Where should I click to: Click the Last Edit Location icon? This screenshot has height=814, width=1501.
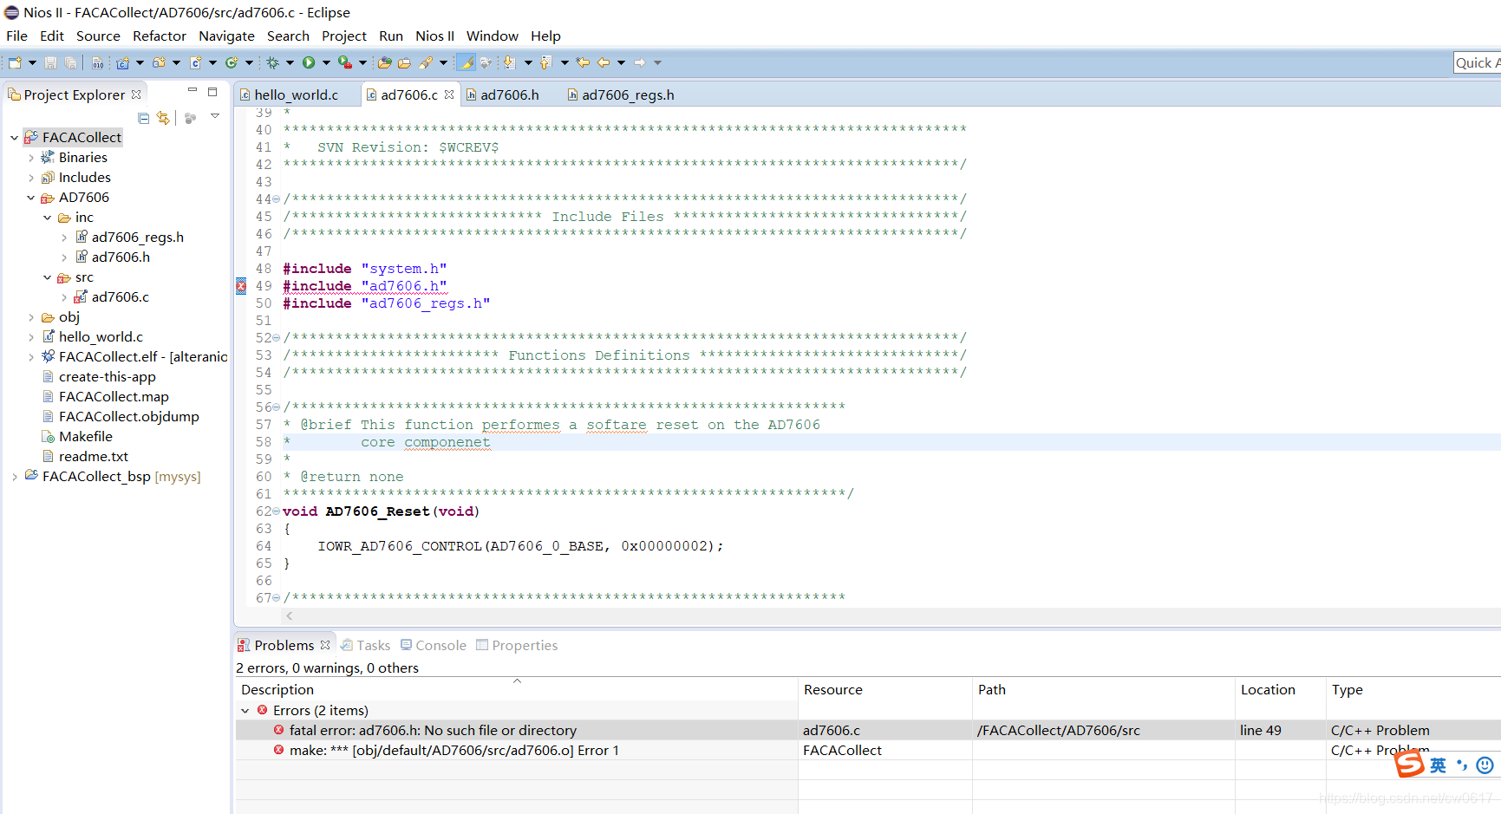(583, 62)
